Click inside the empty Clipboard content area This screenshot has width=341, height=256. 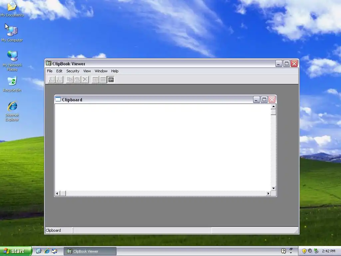pos(163,147)
